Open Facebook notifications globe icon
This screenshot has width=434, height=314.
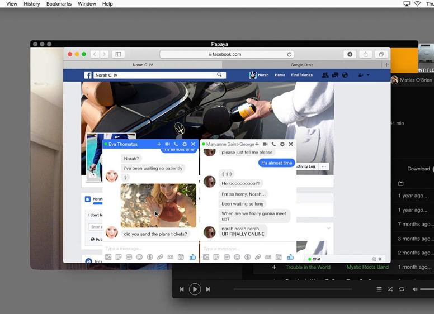coord(345,75)
